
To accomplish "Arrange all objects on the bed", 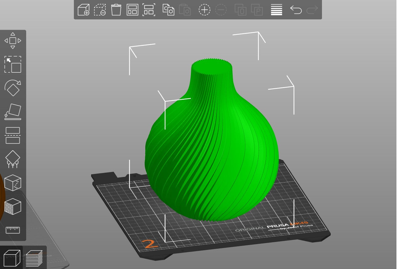I will (x=132, y=10).
